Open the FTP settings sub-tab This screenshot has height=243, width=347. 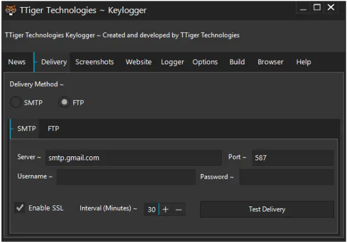point(53,129)
